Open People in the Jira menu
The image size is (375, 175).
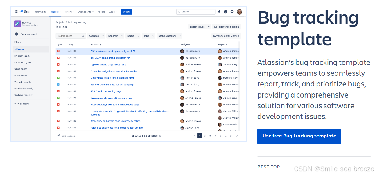(x=101, y=12)
